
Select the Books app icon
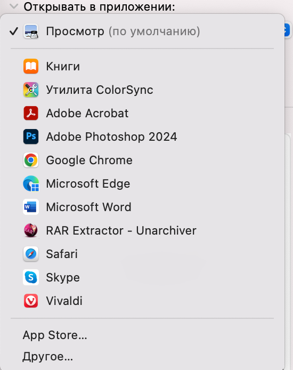[x=31, y=66]
